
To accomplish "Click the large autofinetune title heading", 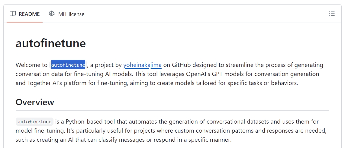I will (50, 43).
